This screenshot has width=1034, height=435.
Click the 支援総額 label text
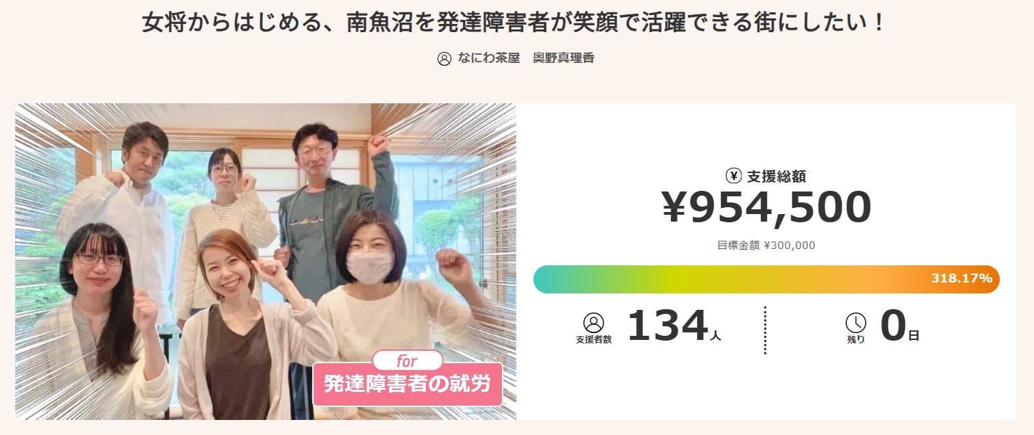776,176
